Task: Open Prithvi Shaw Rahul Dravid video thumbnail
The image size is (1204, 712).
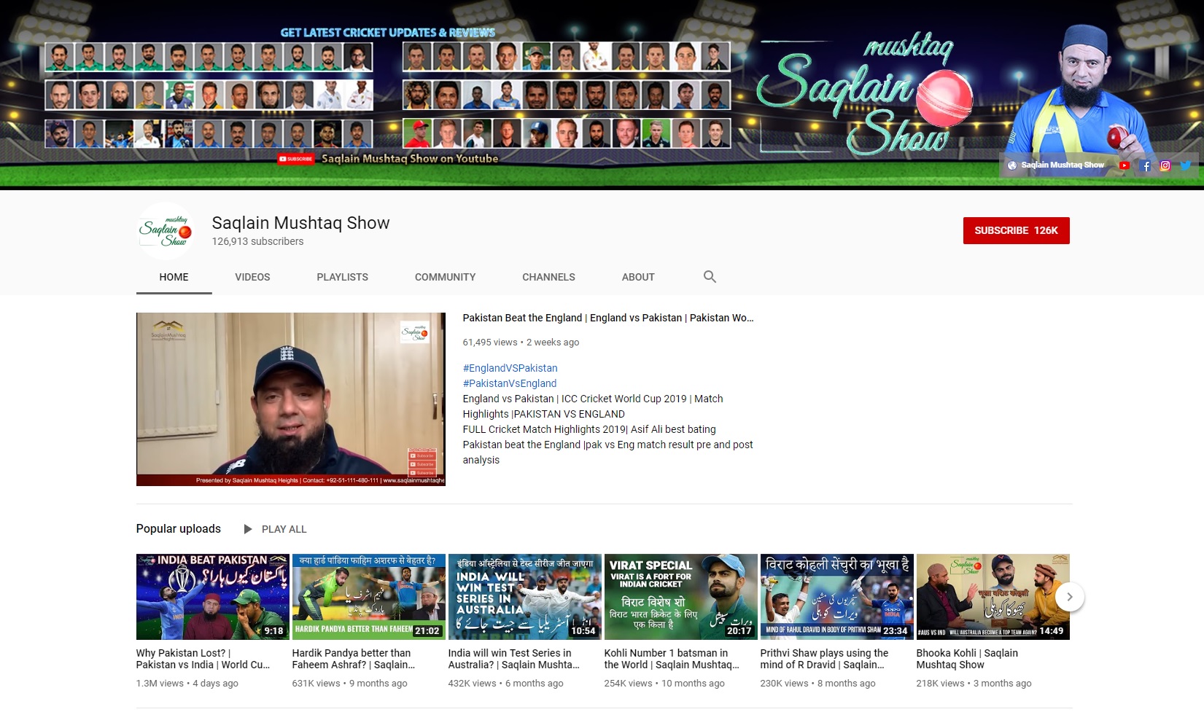Action: pos(837,597)
